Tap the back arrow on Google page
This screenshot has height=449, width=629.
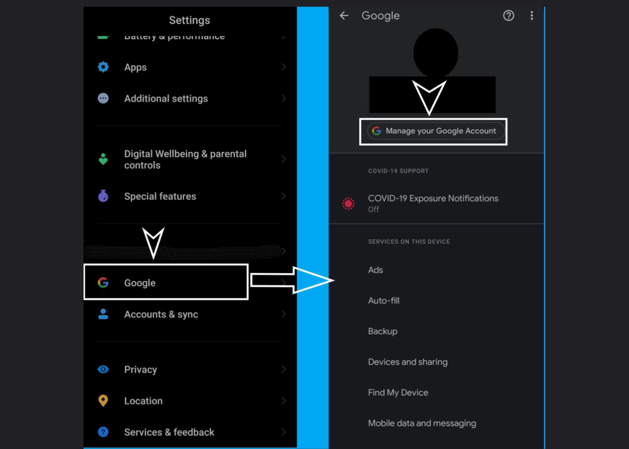click(344, 16)
